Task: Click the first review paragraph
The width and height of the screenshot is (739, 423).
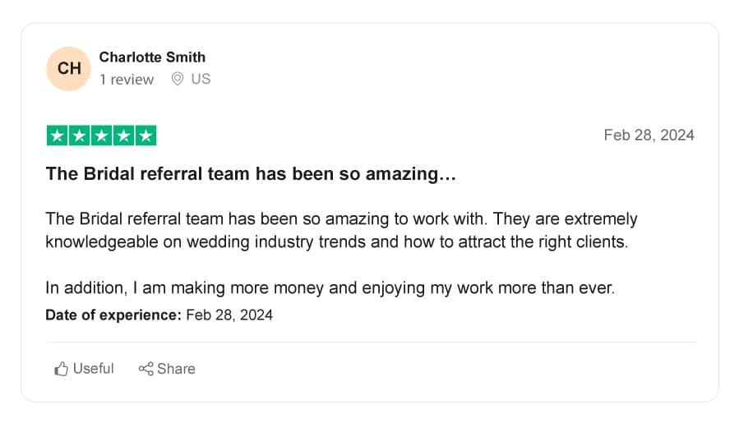Action: pos(341,230)
